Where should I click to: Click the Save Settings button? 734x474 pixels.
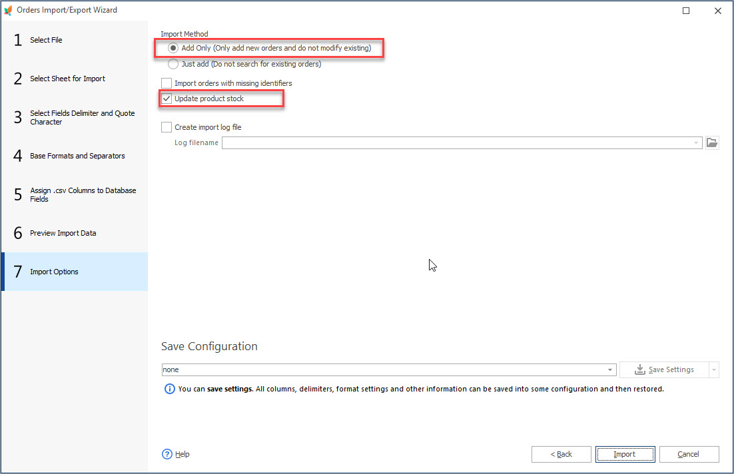tap(664, 369)
